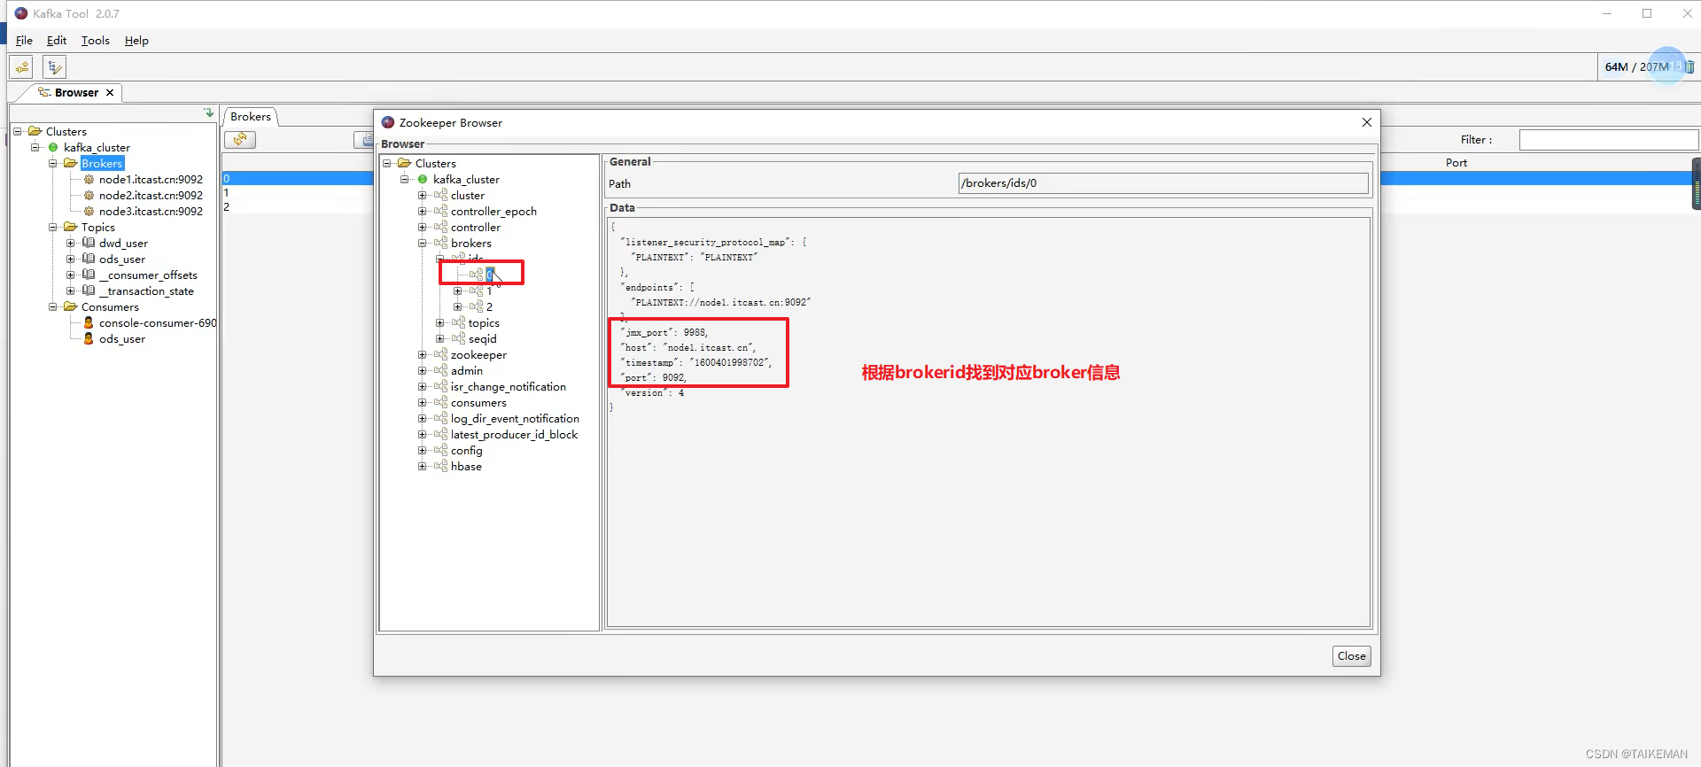Click node1.itcast.cn:9092 broker gear icon
The image size is (1701, 767).
pyautogui.click(x=89, y=180)
